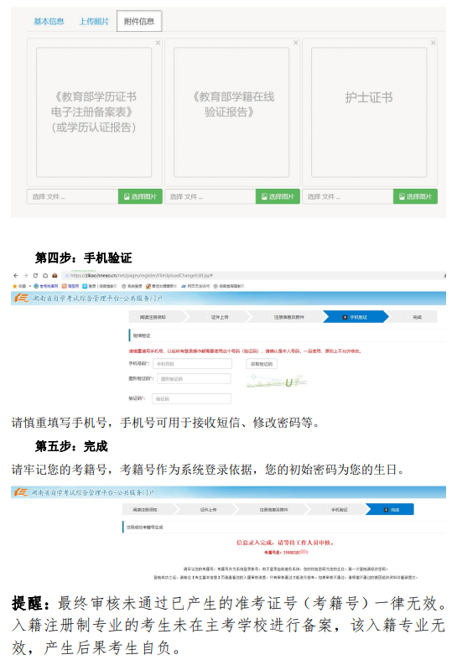This screenshot has width=457, height=660.
Task: Close the 教育部学历证书电子注册备案表 upload card
Action: 158,43
